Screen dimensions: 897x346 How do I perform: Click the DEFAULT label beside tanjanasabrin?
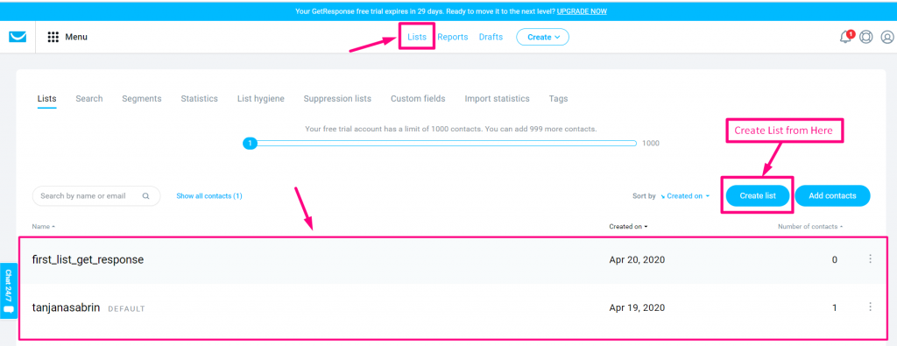126,309
